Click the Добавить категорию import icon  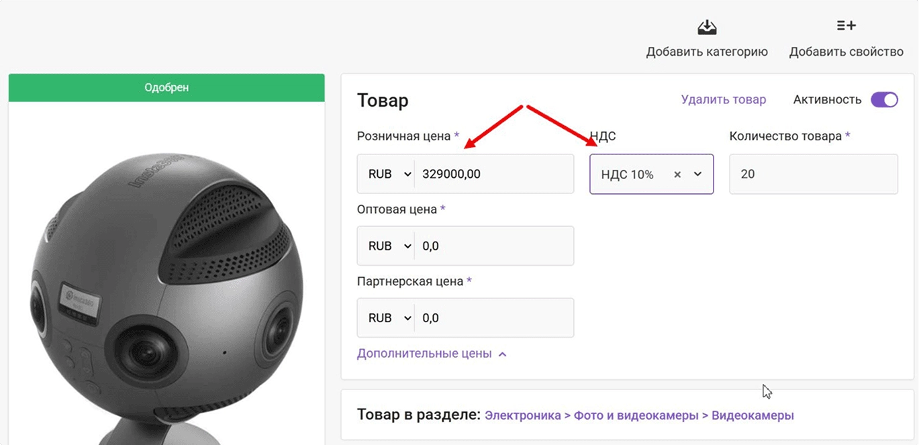pyautogui.click(x=706, y=27)
